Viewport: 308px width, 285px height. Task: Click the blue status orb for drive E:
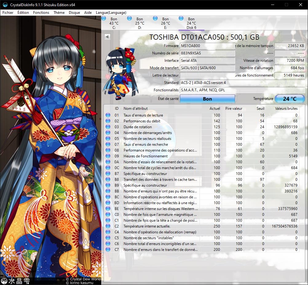[155, 18]
